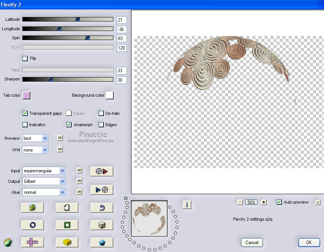
Task: Click the yellow brick block button
Action: point(67,242)
